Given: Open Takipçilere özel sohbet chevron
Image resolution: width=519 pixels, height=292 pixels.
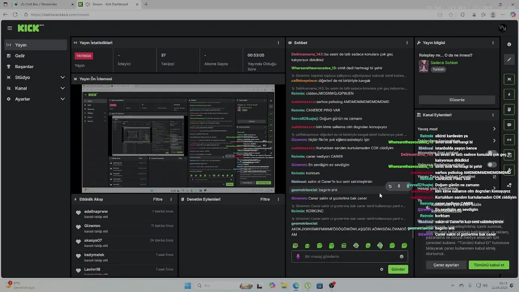Looking at the screenshot, I should pos(494,141).
